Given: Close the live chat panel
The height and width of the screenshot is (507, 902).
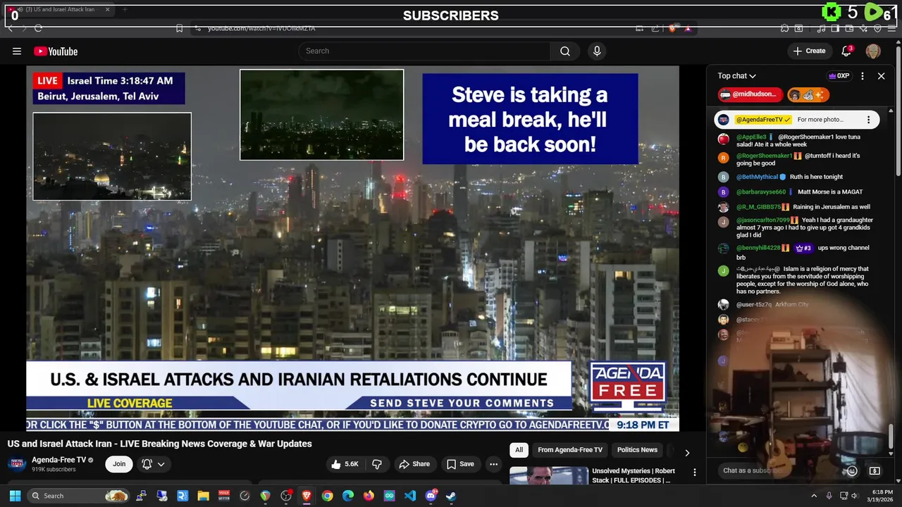Looking at the screenshot, I should pyautogui.click(x=881, y=76).
